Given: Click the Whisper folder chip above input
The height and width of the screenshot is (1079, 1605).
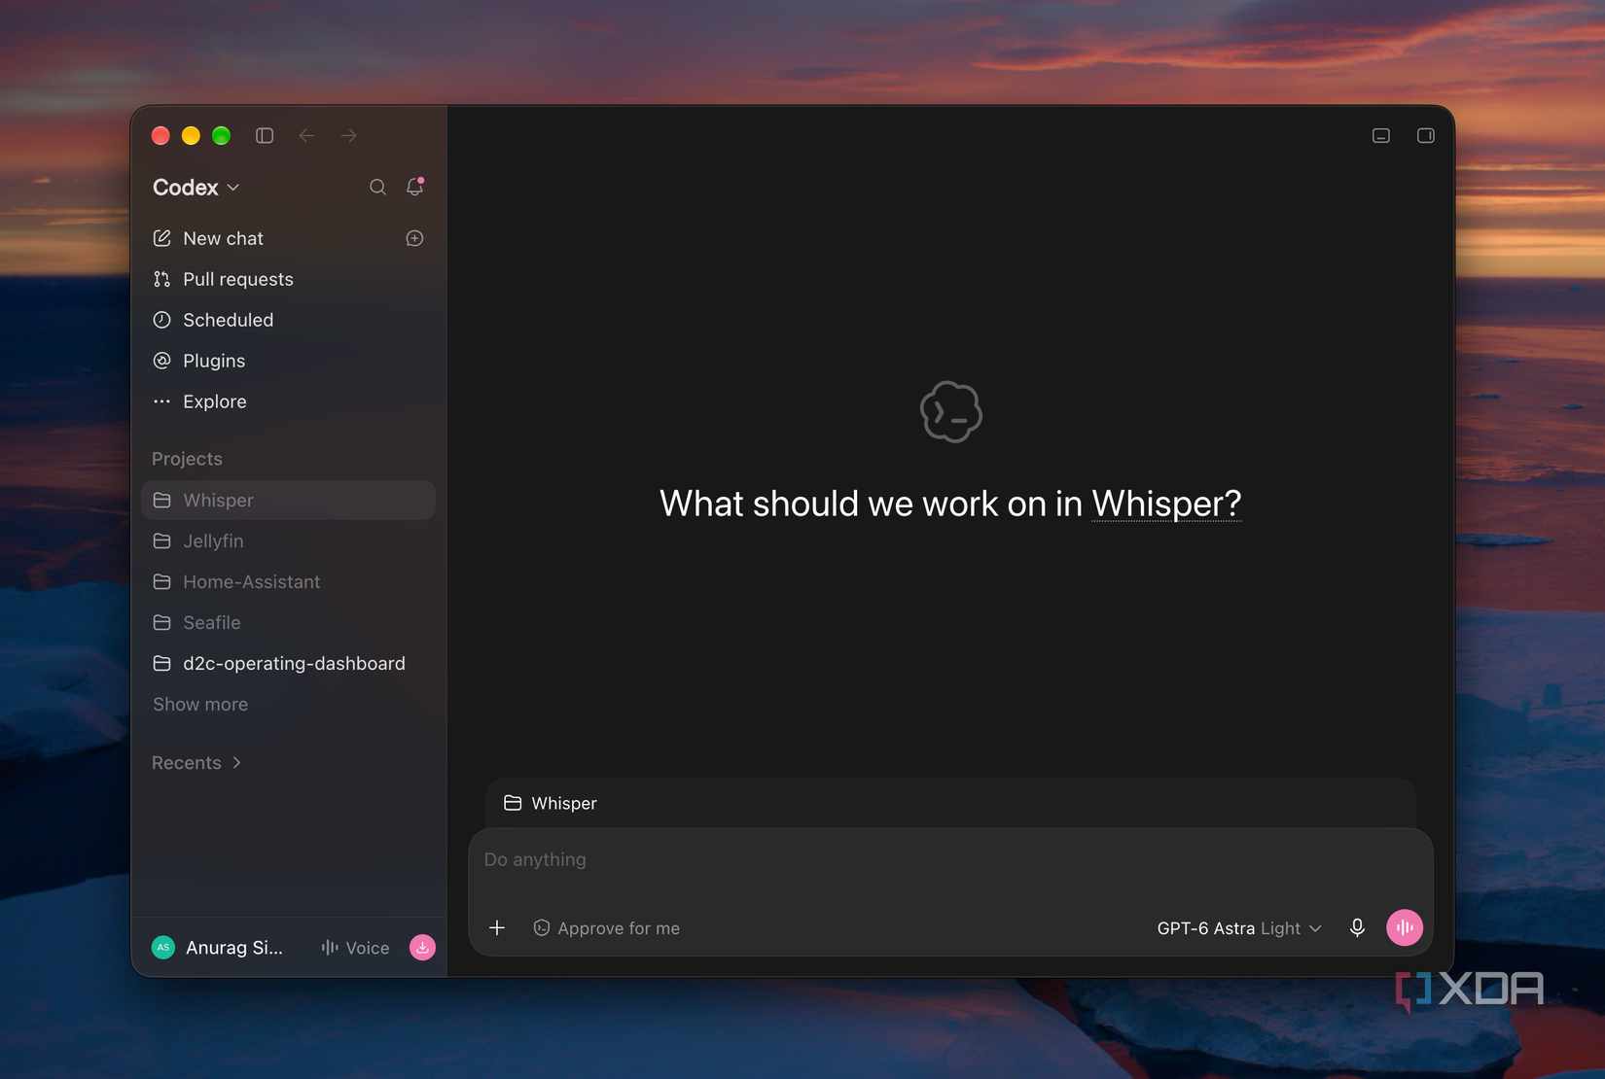Looking at the screenshot, I should point(551,803).
